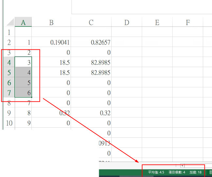Image resolution: width=212 pixels, height=177 pixels.
Task: Click the tab-split handle beside the scrollbar
Action: pyautogui.click(x=176, y=166)
